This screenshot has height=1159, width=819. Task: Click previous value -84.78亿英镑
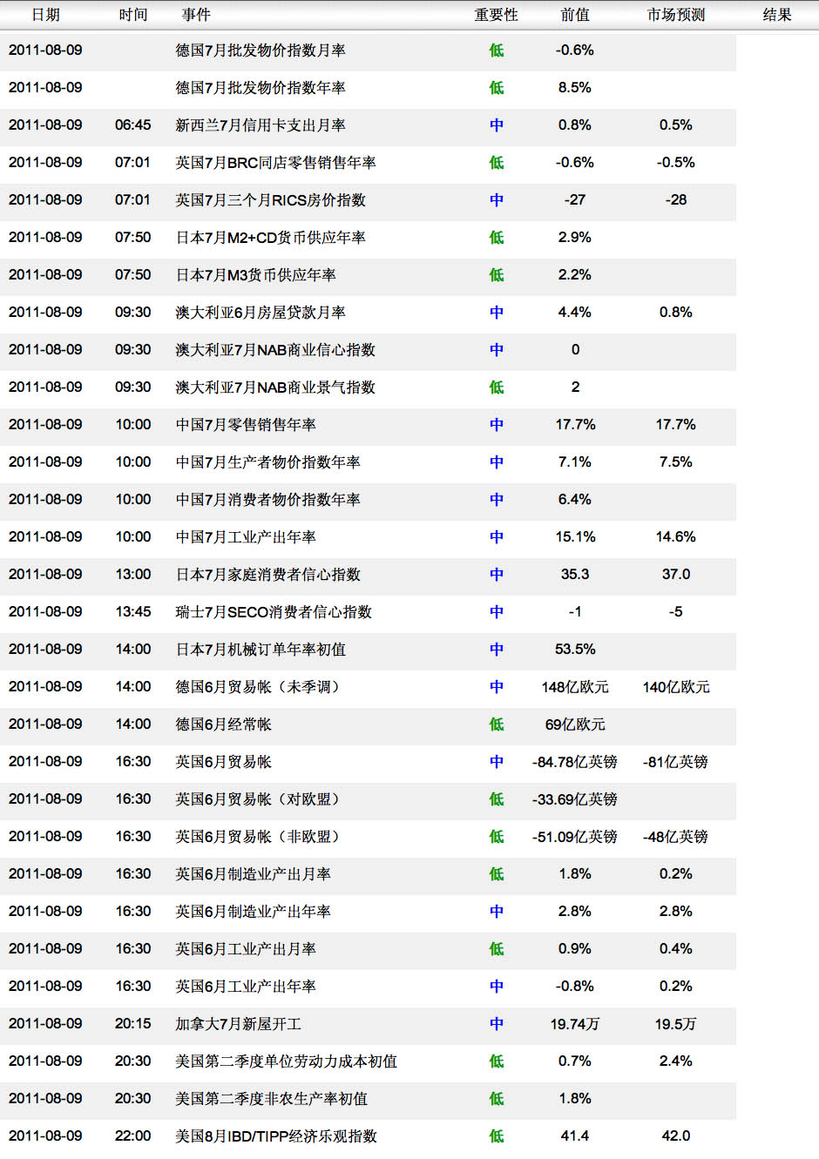point(575,762)
